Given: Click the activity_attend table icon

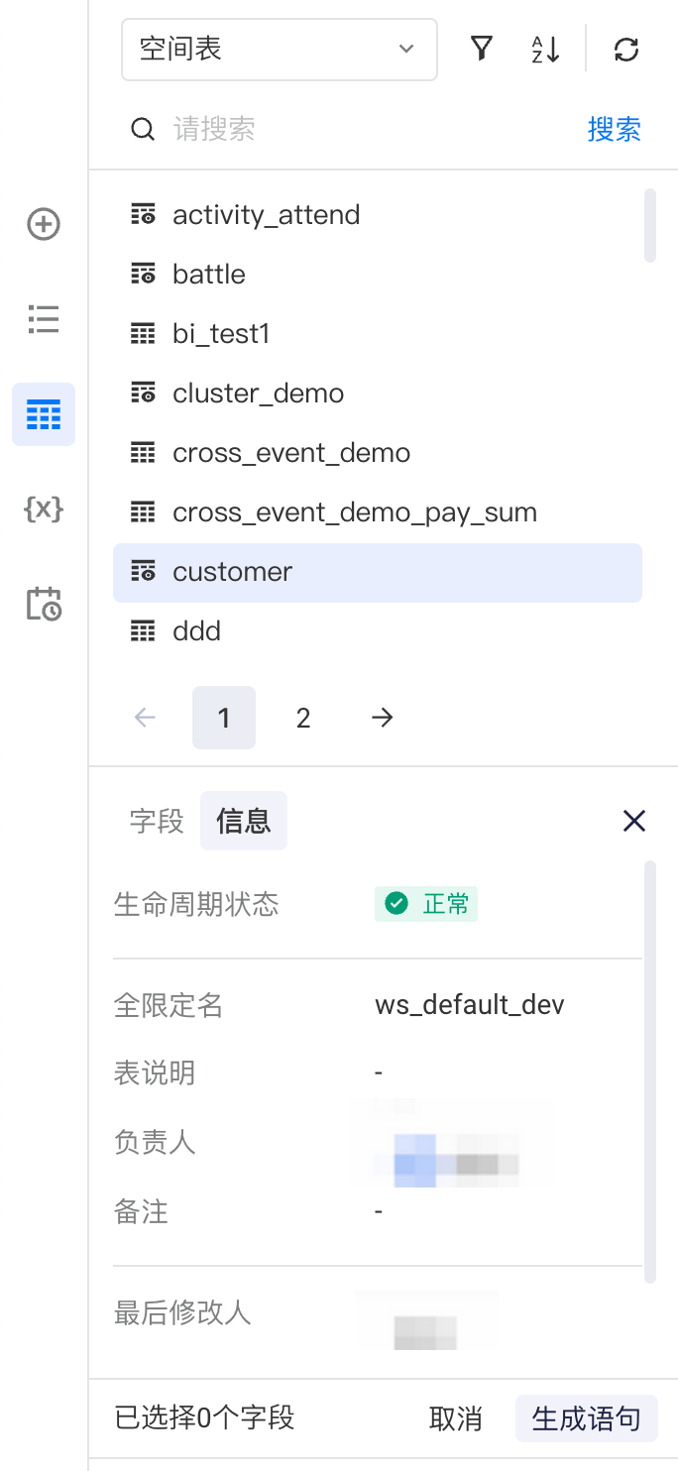Looking at the screenshot, I should [144, 215].
